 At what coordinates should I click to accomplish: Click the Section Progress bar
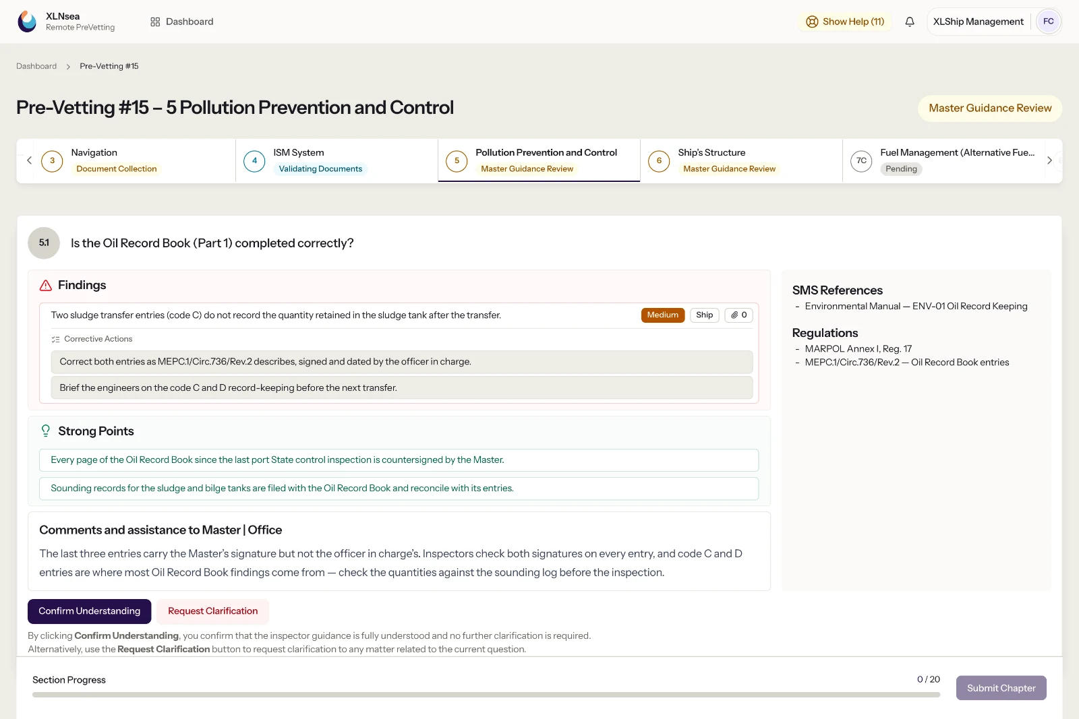click(x=486, y=695)
